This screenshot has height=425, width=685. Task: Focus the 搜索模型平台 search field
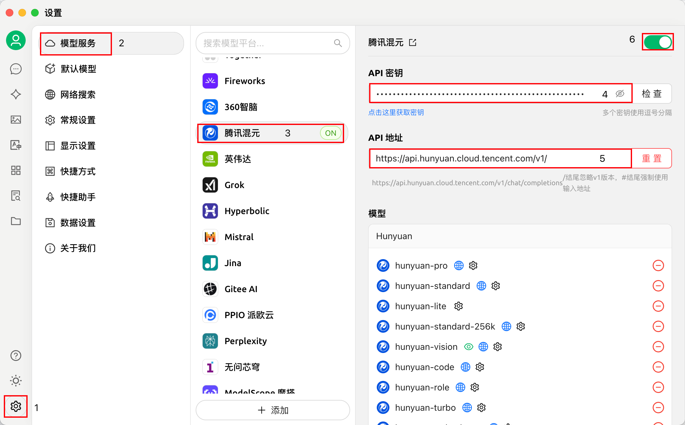(273, 43)
